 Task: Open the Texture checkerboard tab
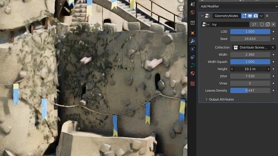(192, 84)
